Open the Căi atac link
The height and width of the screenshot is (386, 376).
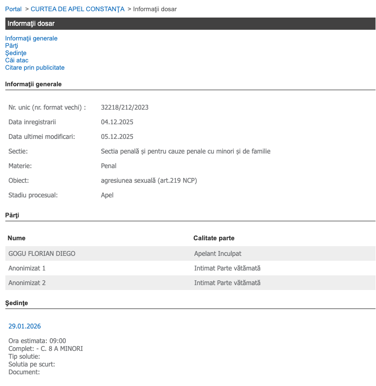(17, 60)
